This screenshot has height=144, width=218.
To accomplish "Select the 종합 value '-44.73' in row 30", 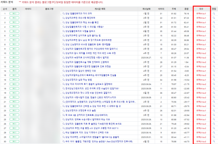I will tap(186, 142).
